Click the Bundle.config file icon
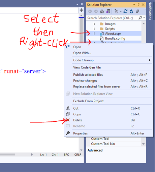The height and width of the screenshot is (172, 155). click(x=101, y=39)
